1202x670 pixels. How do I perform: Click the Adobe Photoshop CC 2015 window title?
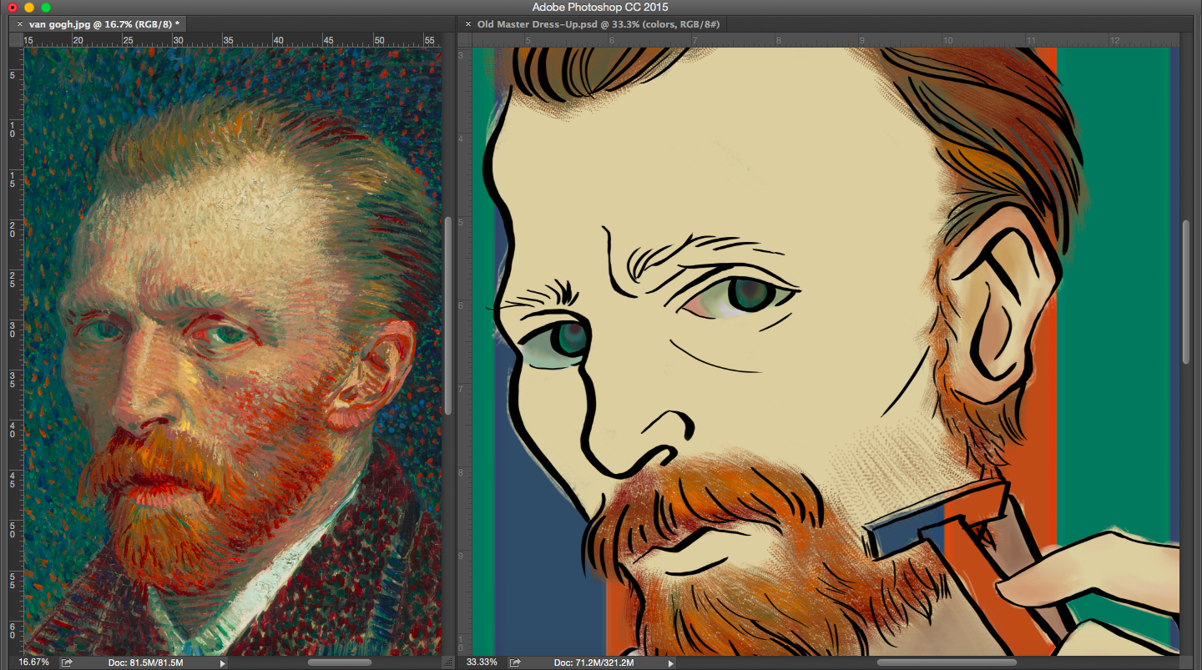point(600,8)
